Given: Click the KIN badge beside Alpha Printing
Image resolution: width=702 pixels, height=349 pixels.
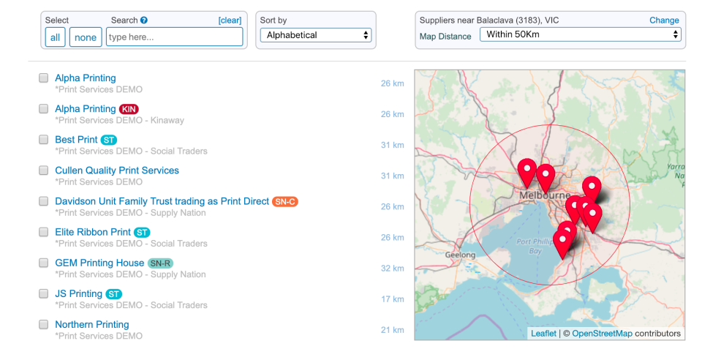Looking at the screenshot, I should click(129, 109).
